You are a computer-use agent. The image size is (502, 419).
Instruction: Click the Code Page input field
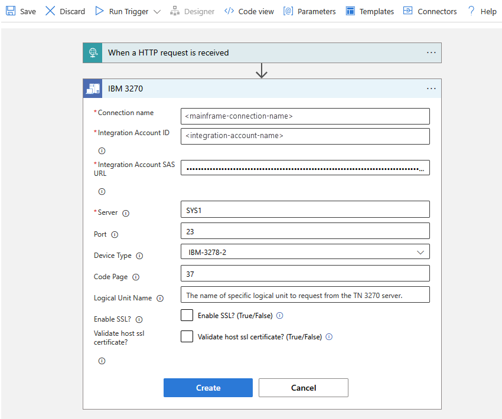point(305,273)
